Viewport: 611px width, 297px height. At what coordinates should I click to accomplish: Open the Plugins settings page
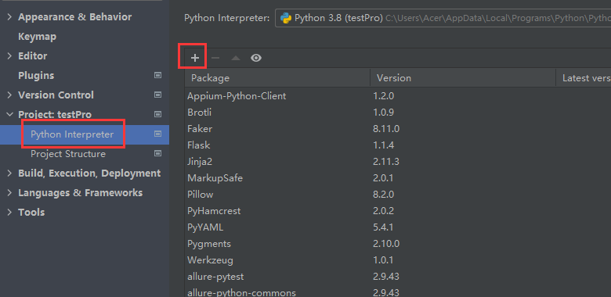pyautogui.click(x=36, y=75)
